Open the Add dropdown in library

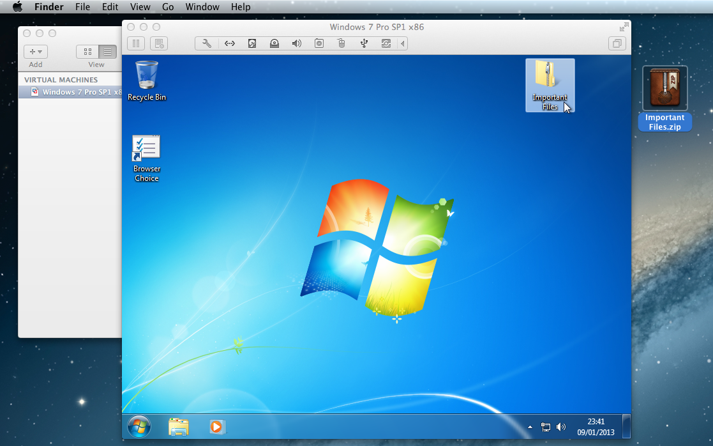click(36, 52)
